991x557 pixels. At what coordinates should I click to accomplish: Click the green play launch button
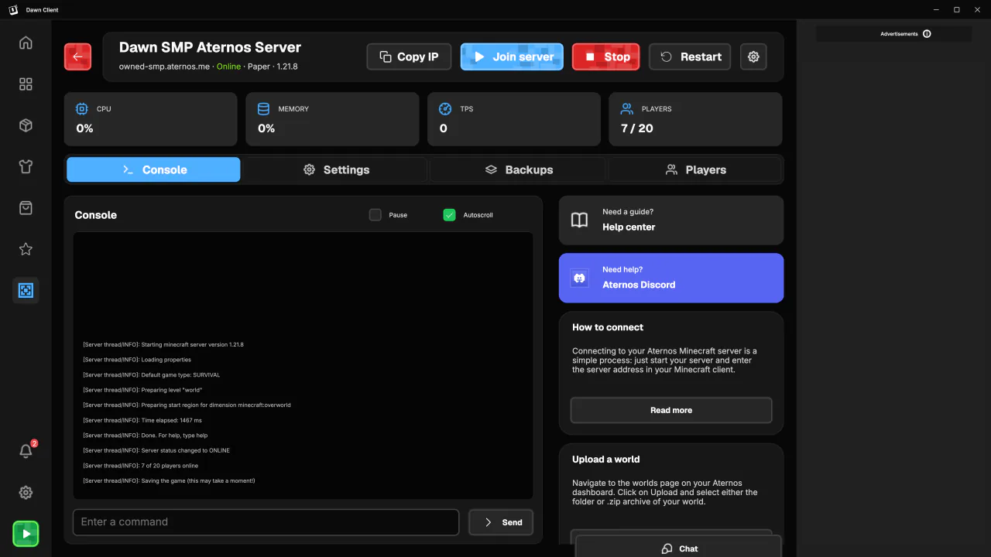26,534
